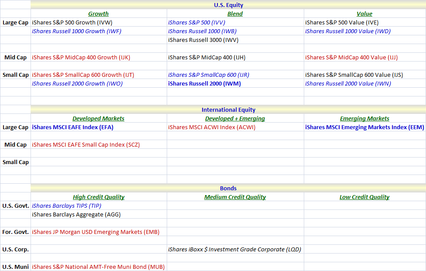Select iShares Russell 2000 Value (IWN) cell
426x271 pixels.
[x=365, y=83]
